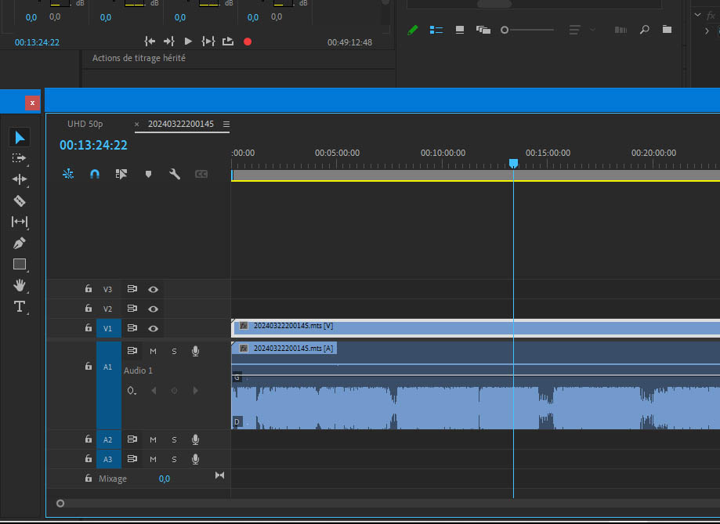Image resolution: width=720 pixels, height=524 pixels.
Task: Click the Play button in mixer
Action: click(x=188, y=42)
